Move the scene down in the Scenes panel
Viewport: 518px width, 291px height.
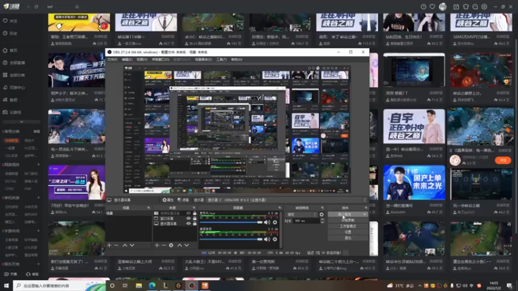[x=132, y=245]
